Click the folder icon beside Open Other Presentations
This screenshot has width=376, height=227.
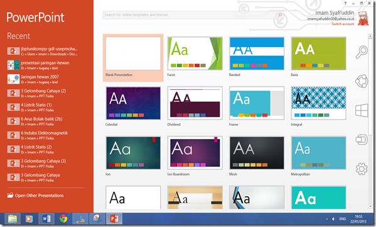[x=10, y=196]
